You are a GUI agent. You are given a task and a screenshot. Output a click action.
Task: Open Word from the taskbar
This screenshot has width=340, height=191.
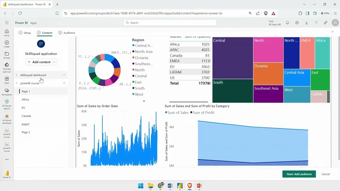coord(170,186)
